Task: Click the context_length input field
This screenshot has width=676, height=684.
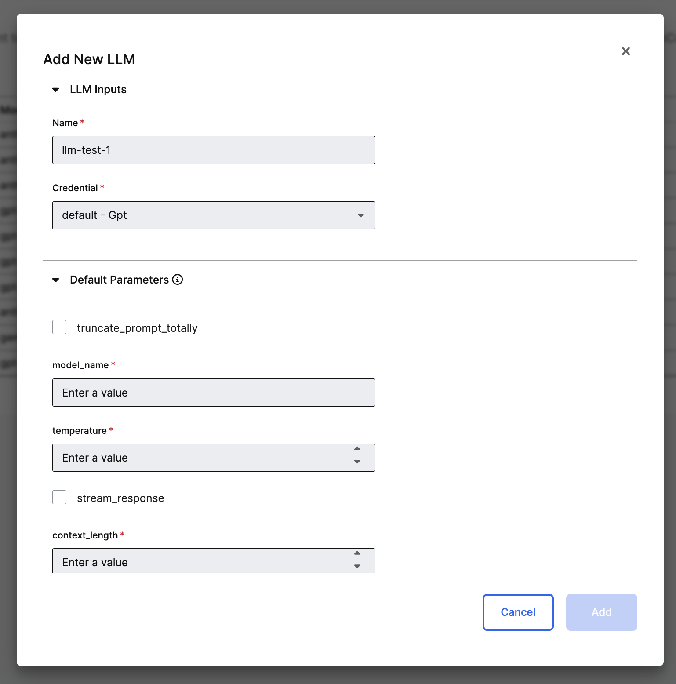Action: (202, 562)
